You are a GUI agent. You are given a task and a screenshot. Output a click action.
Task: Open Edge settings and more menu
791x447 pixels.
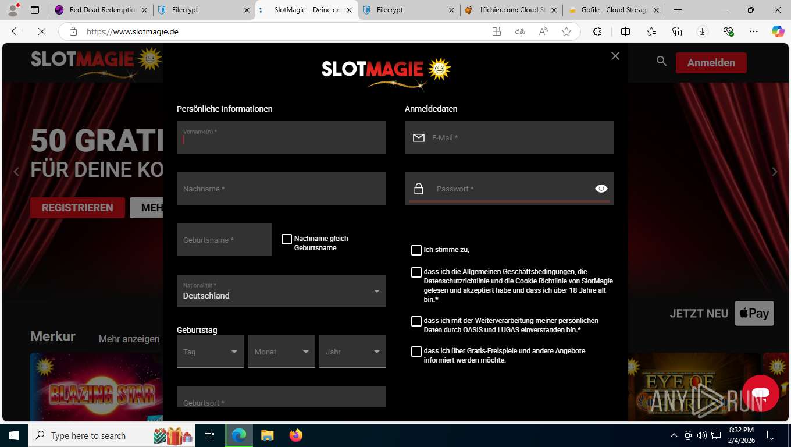[754, 31]
